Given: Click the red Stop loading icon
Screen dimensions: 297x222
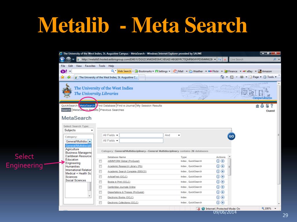Looking at the screenshot, I should (225, 59).
